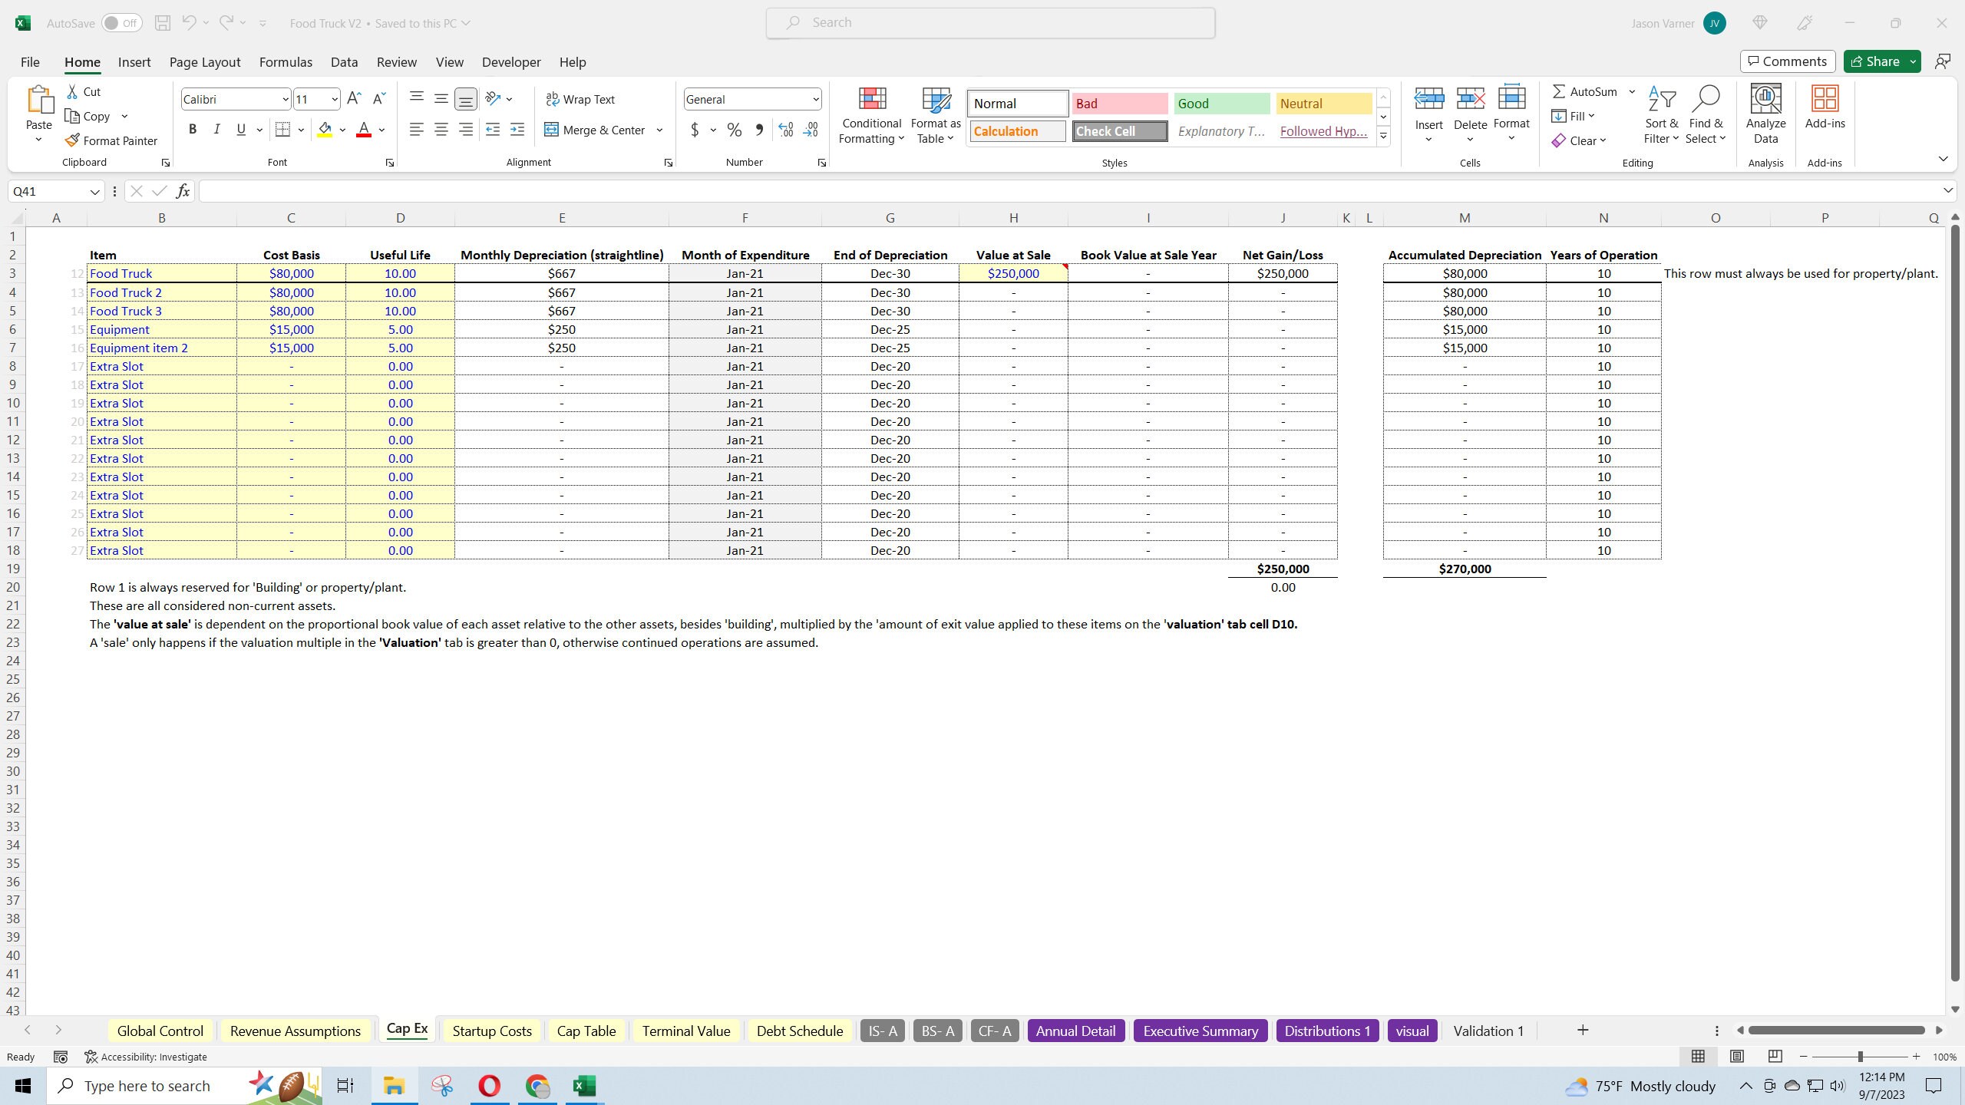Open the Clear dropdown
This screenshot has width=1965, height=1105.
1580,140
